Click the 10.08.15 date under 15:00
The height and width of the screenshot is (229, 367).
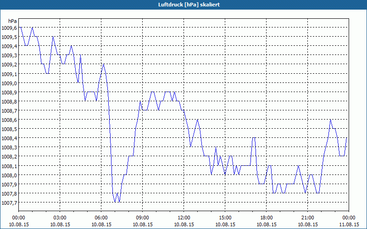(225, 224)
